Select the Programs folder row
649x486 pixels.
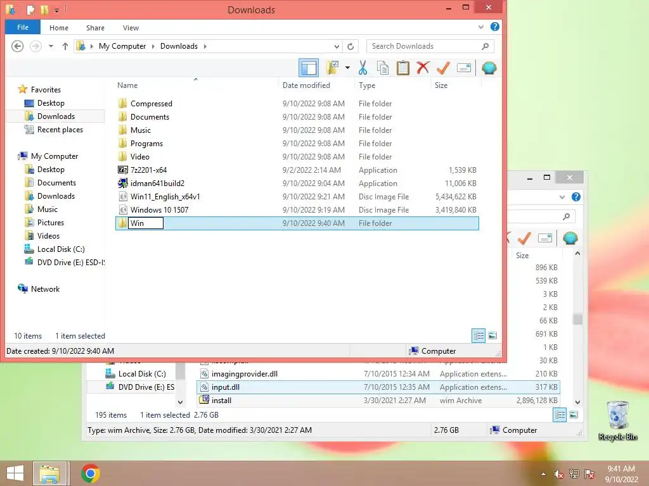(297, 144)
